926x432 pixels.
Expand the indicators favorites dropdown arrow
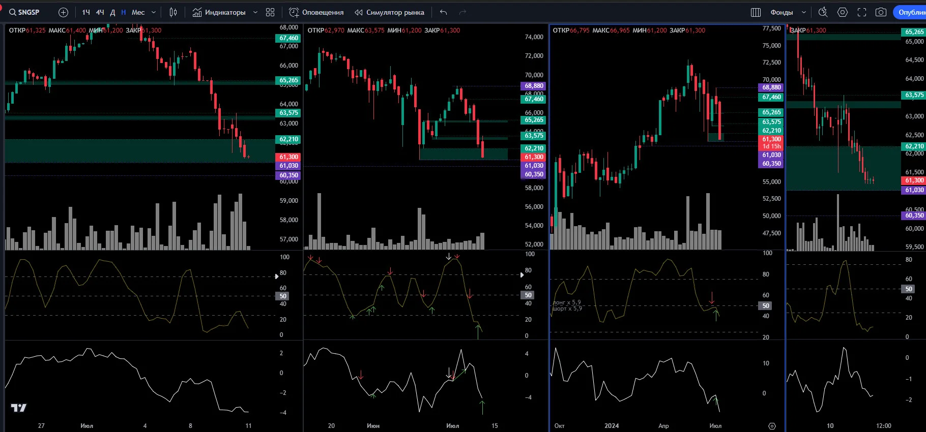tap(255, 12)
